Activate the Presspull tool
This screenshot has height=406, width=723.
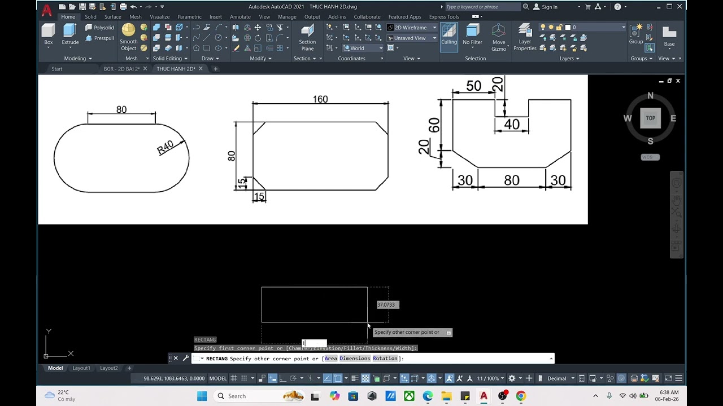(x=99, y=38)
